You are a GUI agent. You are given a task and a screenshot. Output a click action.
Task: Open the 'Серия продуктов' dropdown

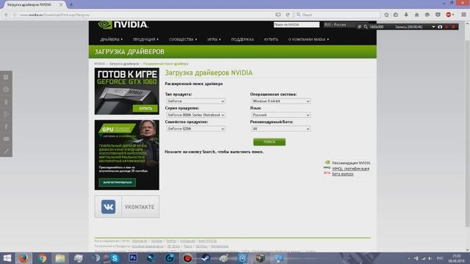196,115
